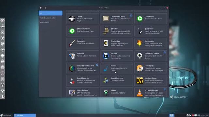Select the SMPlayer app card
Image resolution: width=209 pixels, height=117 pixels.
click(x=83, y=56)
